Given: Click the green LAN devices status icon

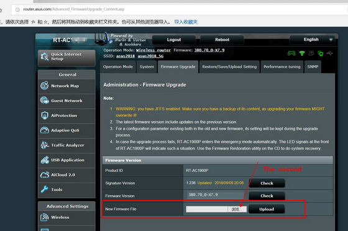Looking at the screenshot, I should (x=321, y=53).
